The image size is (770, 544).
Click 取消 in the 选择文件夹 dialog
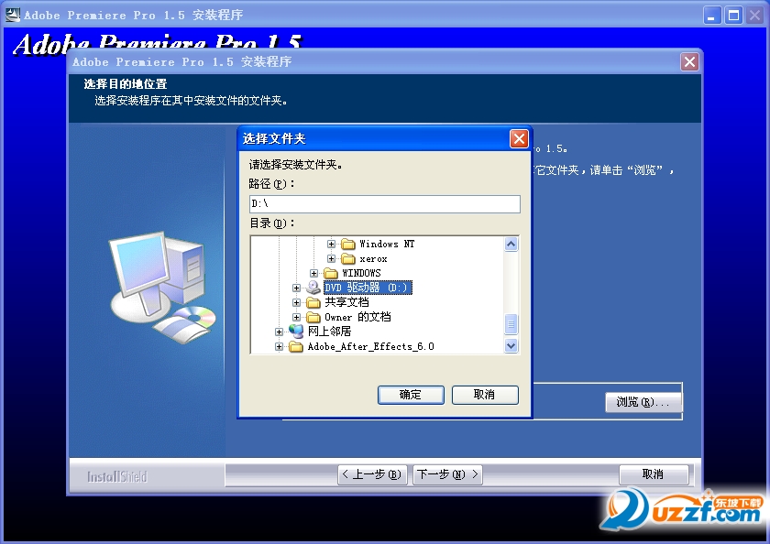pyautogui.click(x=485, y=395)
